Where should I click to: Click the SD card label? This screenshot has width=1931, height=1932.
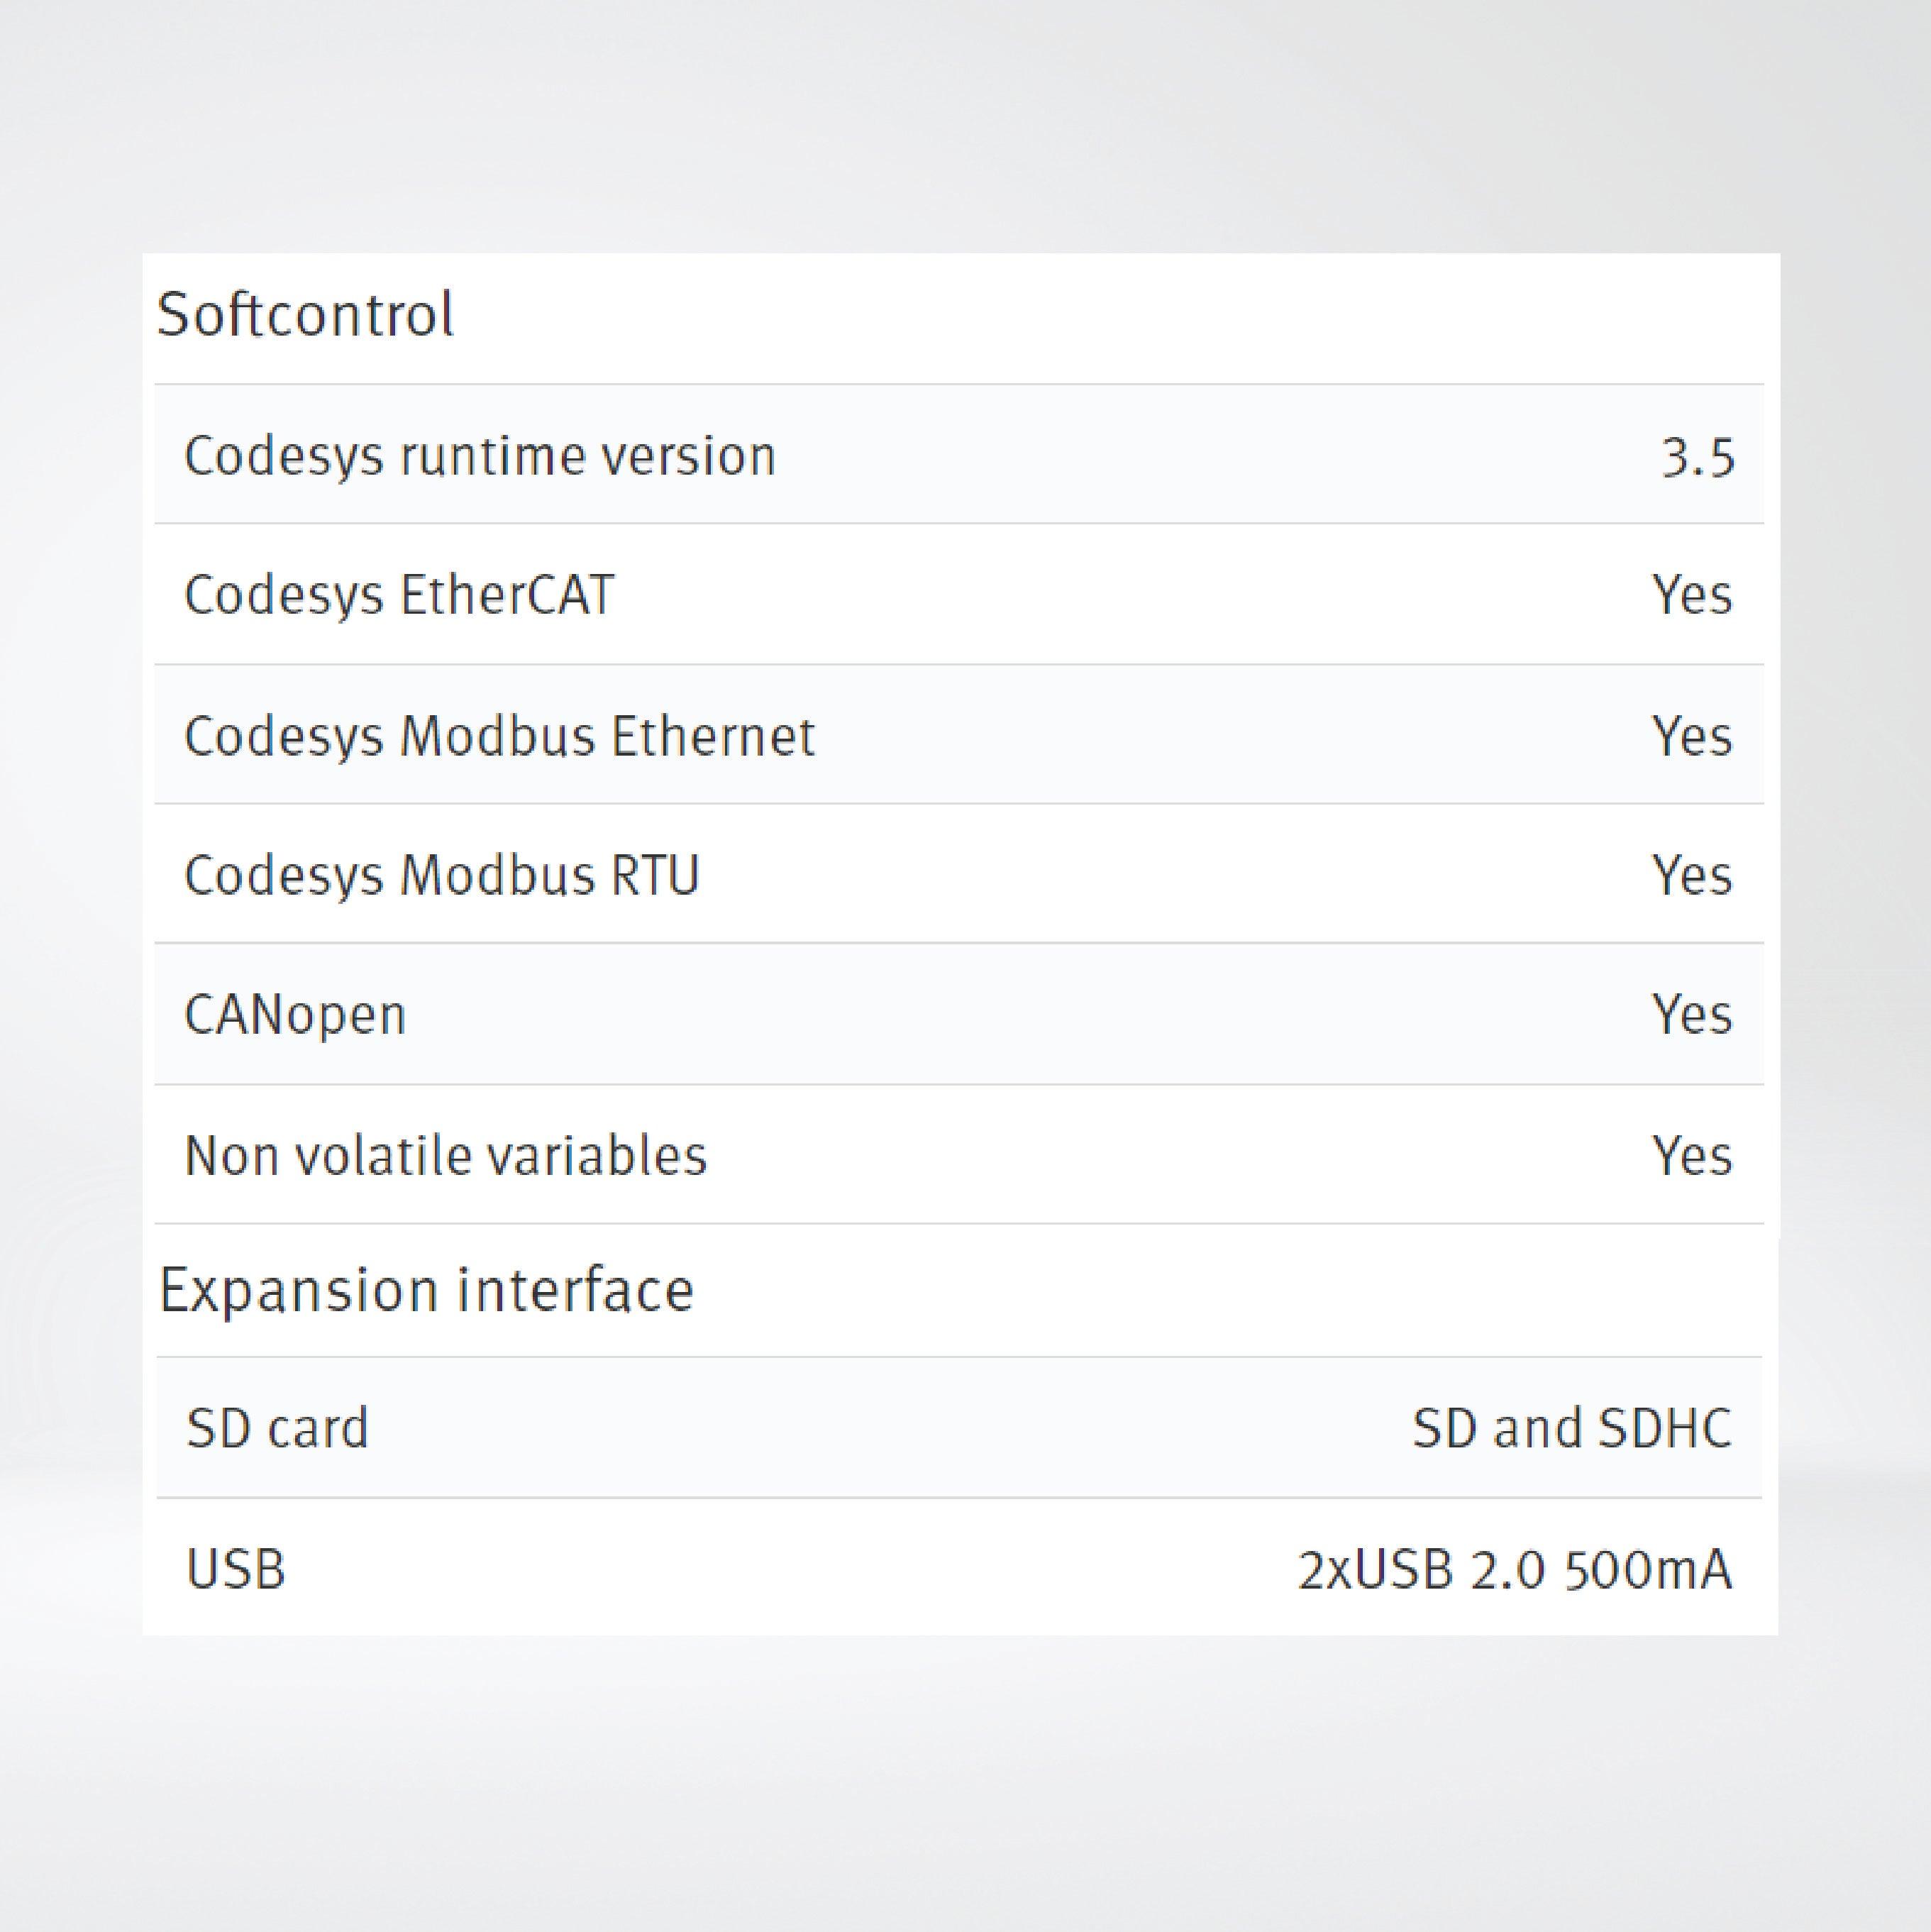tap(277, 1428)
